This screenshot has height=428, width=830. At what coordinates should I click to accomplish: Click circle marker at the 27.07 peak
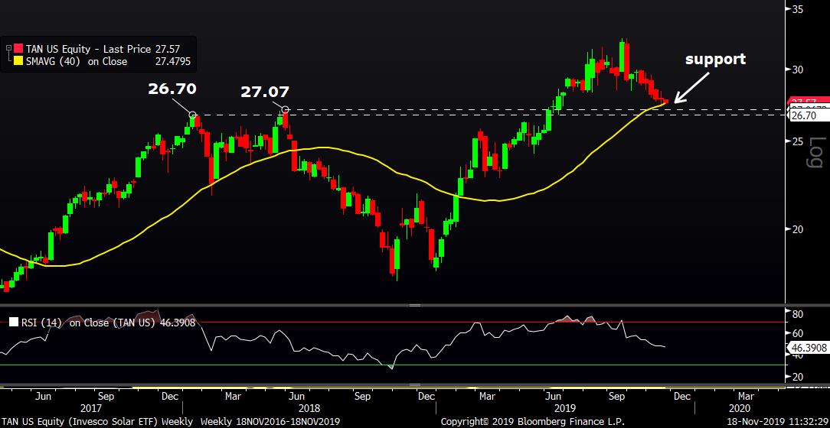[286, 110]
